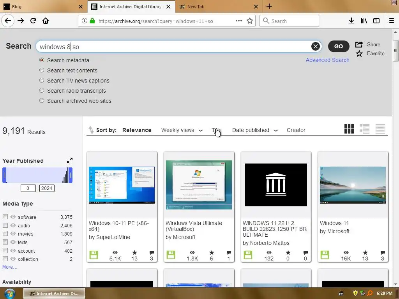The height and width of the screenshot is (299, 399).
Task: Check the account media type box
Action: pyautogui.click(x=5, y=251)
